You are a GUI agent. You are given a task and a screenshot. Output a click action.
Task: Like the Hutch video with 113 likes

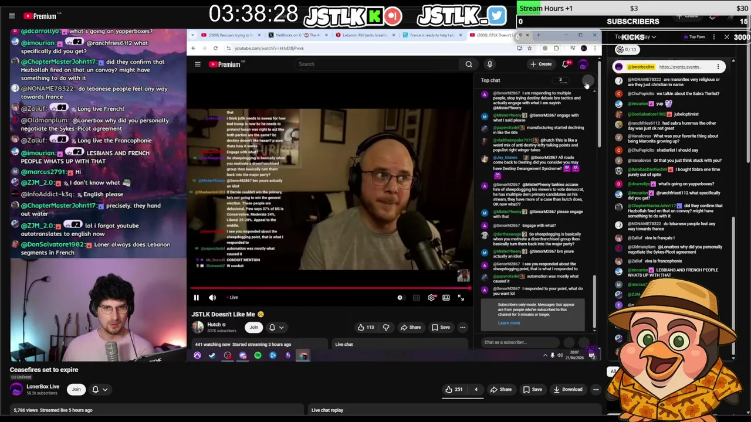(x=366, y=328)
